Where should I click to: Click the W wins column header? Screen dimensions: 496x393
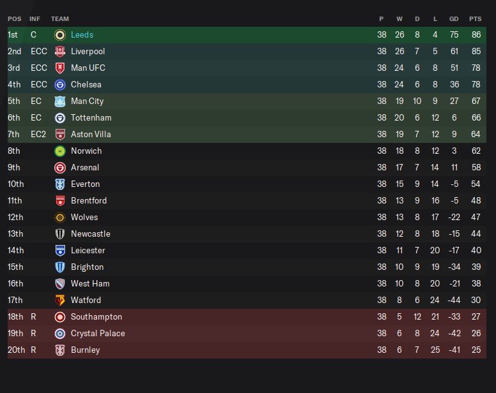[x=400, y=19]
